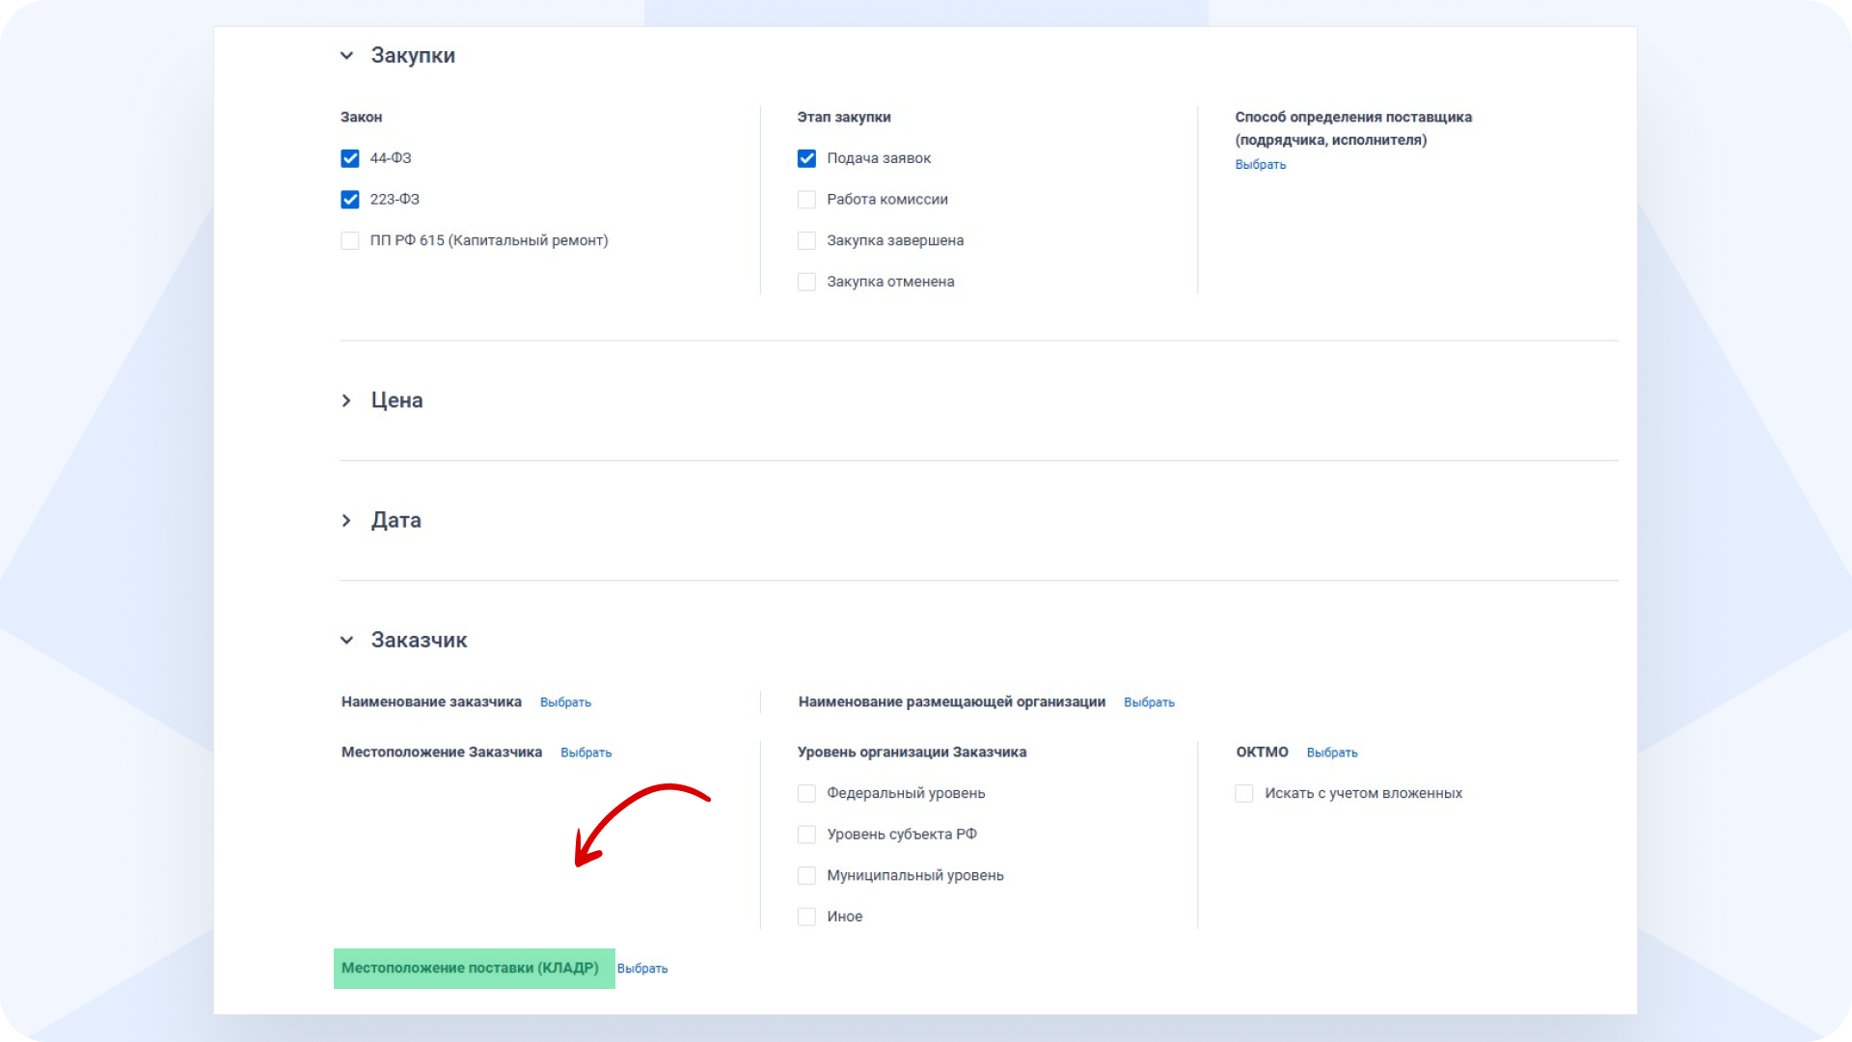Check the Закупка завершена checkbox
The image size is (1852, 1042).
(807, 241)
